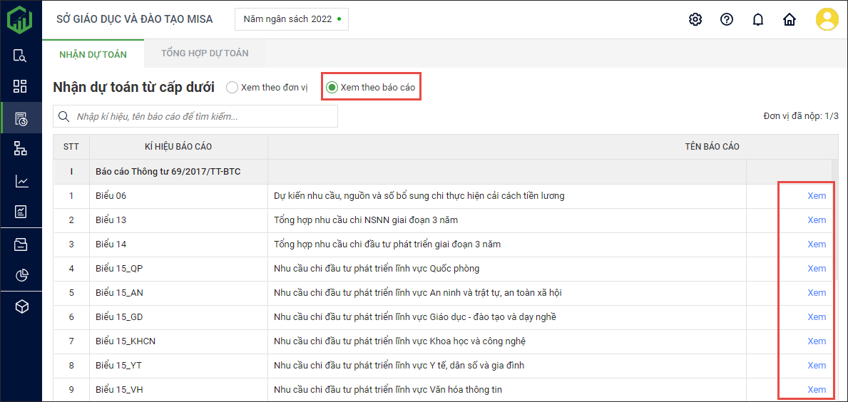Click 'Xem' link for Biểu 15_VH
The image size is (848, 402).
point(817,390)
